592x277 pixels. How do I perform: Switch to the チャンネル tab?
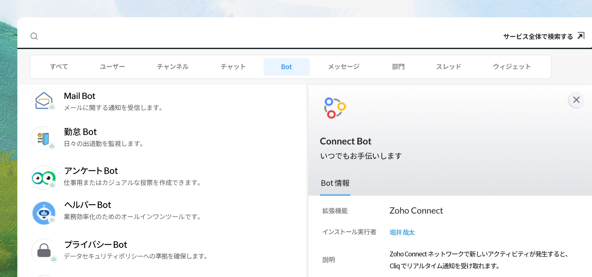173,67
